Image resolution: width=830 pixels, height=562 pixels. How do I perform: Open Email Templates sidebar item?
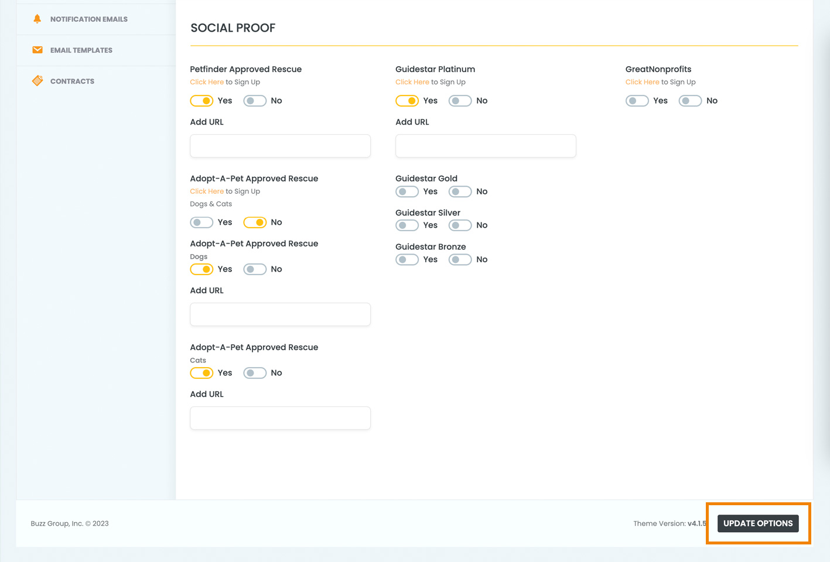point(96,50)
